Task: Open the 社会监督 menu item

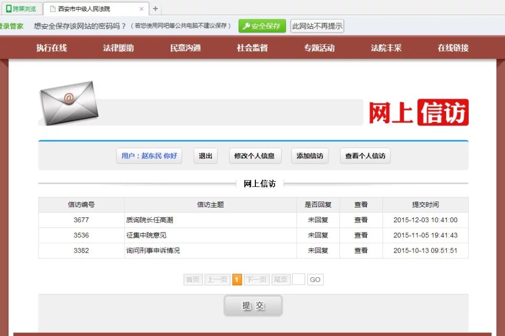Action: pos(252,48)
